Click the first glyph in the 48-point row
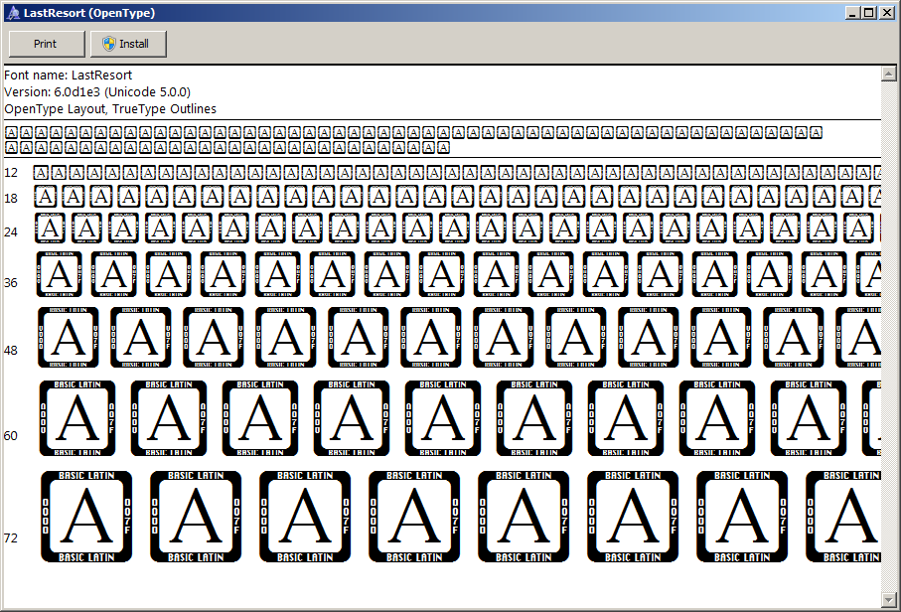 pyautogui.click(x=70, y=338)
